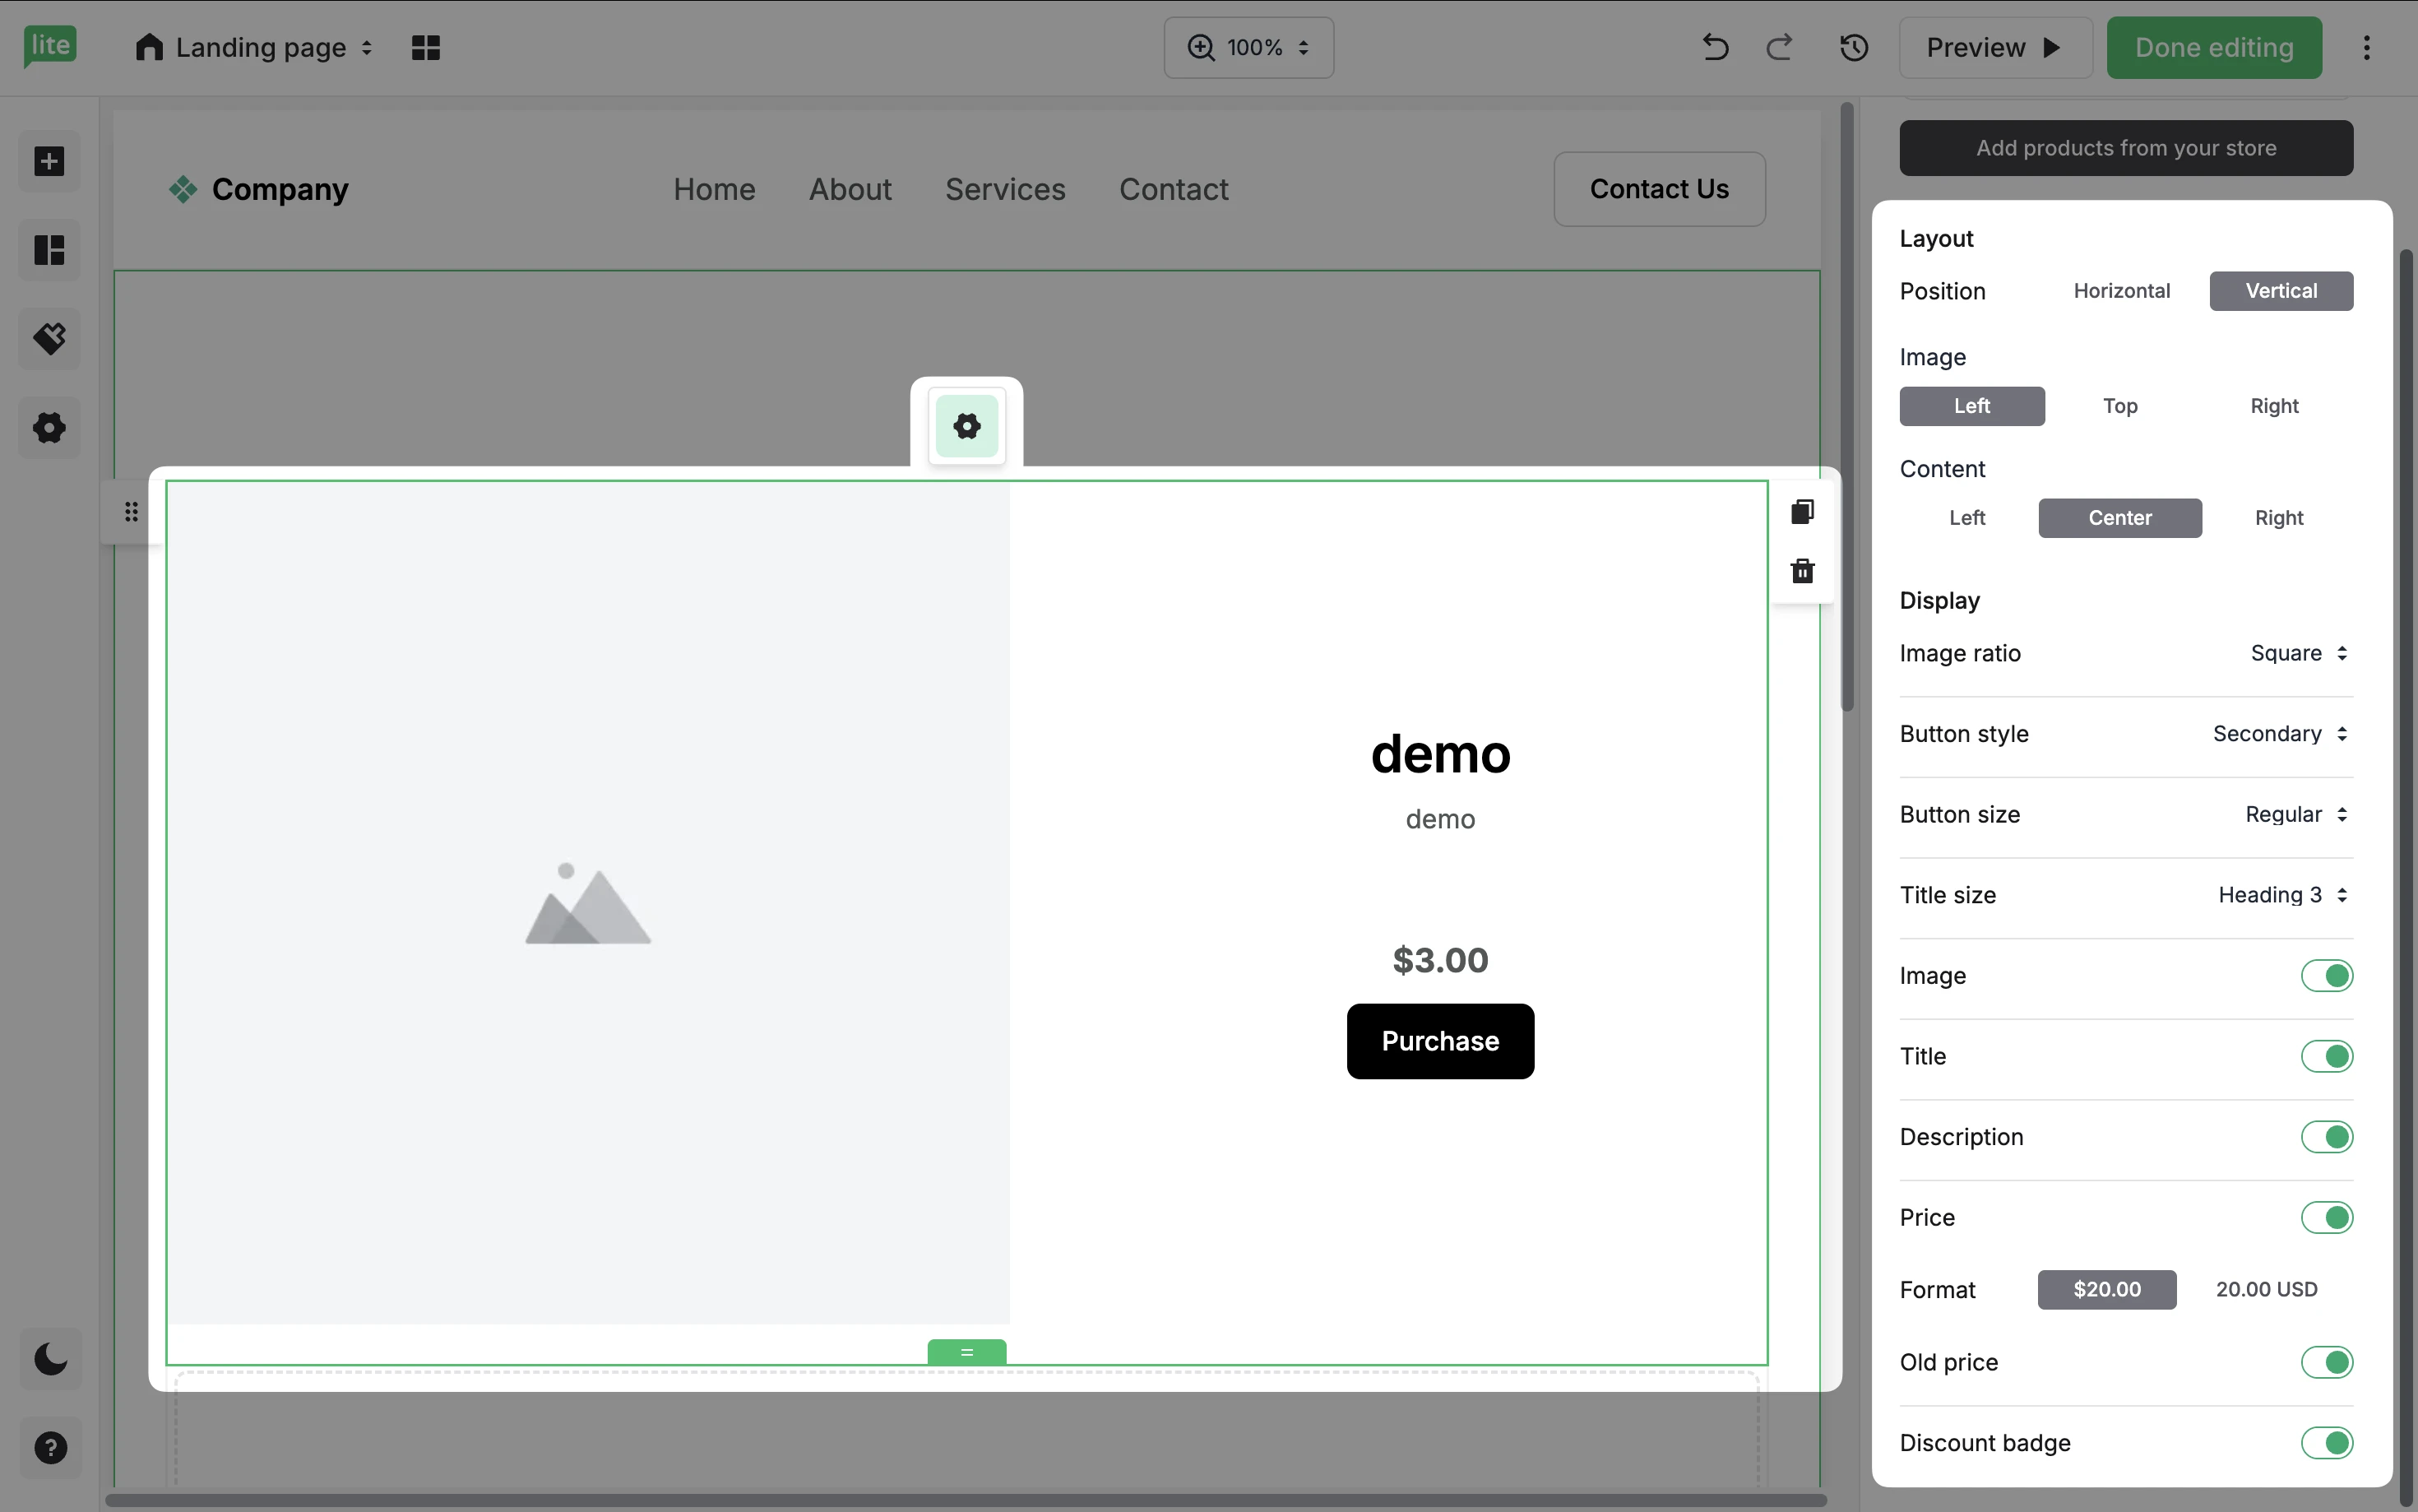The height and width of the screenshot is (1512, 2418).
Task: Click the drag handle dots icon
Action: tap(131, 512)
